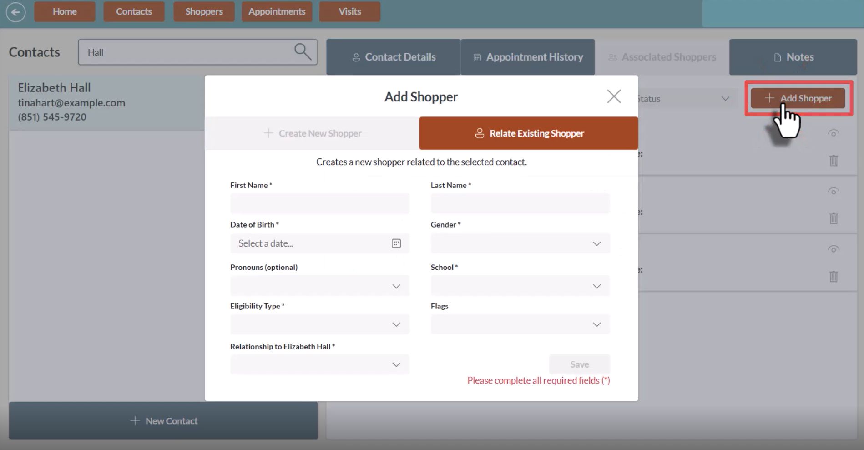Switch to the Associated Shoppers tab
The width and height of the screenshot is (864, 450).
(x=662, y=57)
